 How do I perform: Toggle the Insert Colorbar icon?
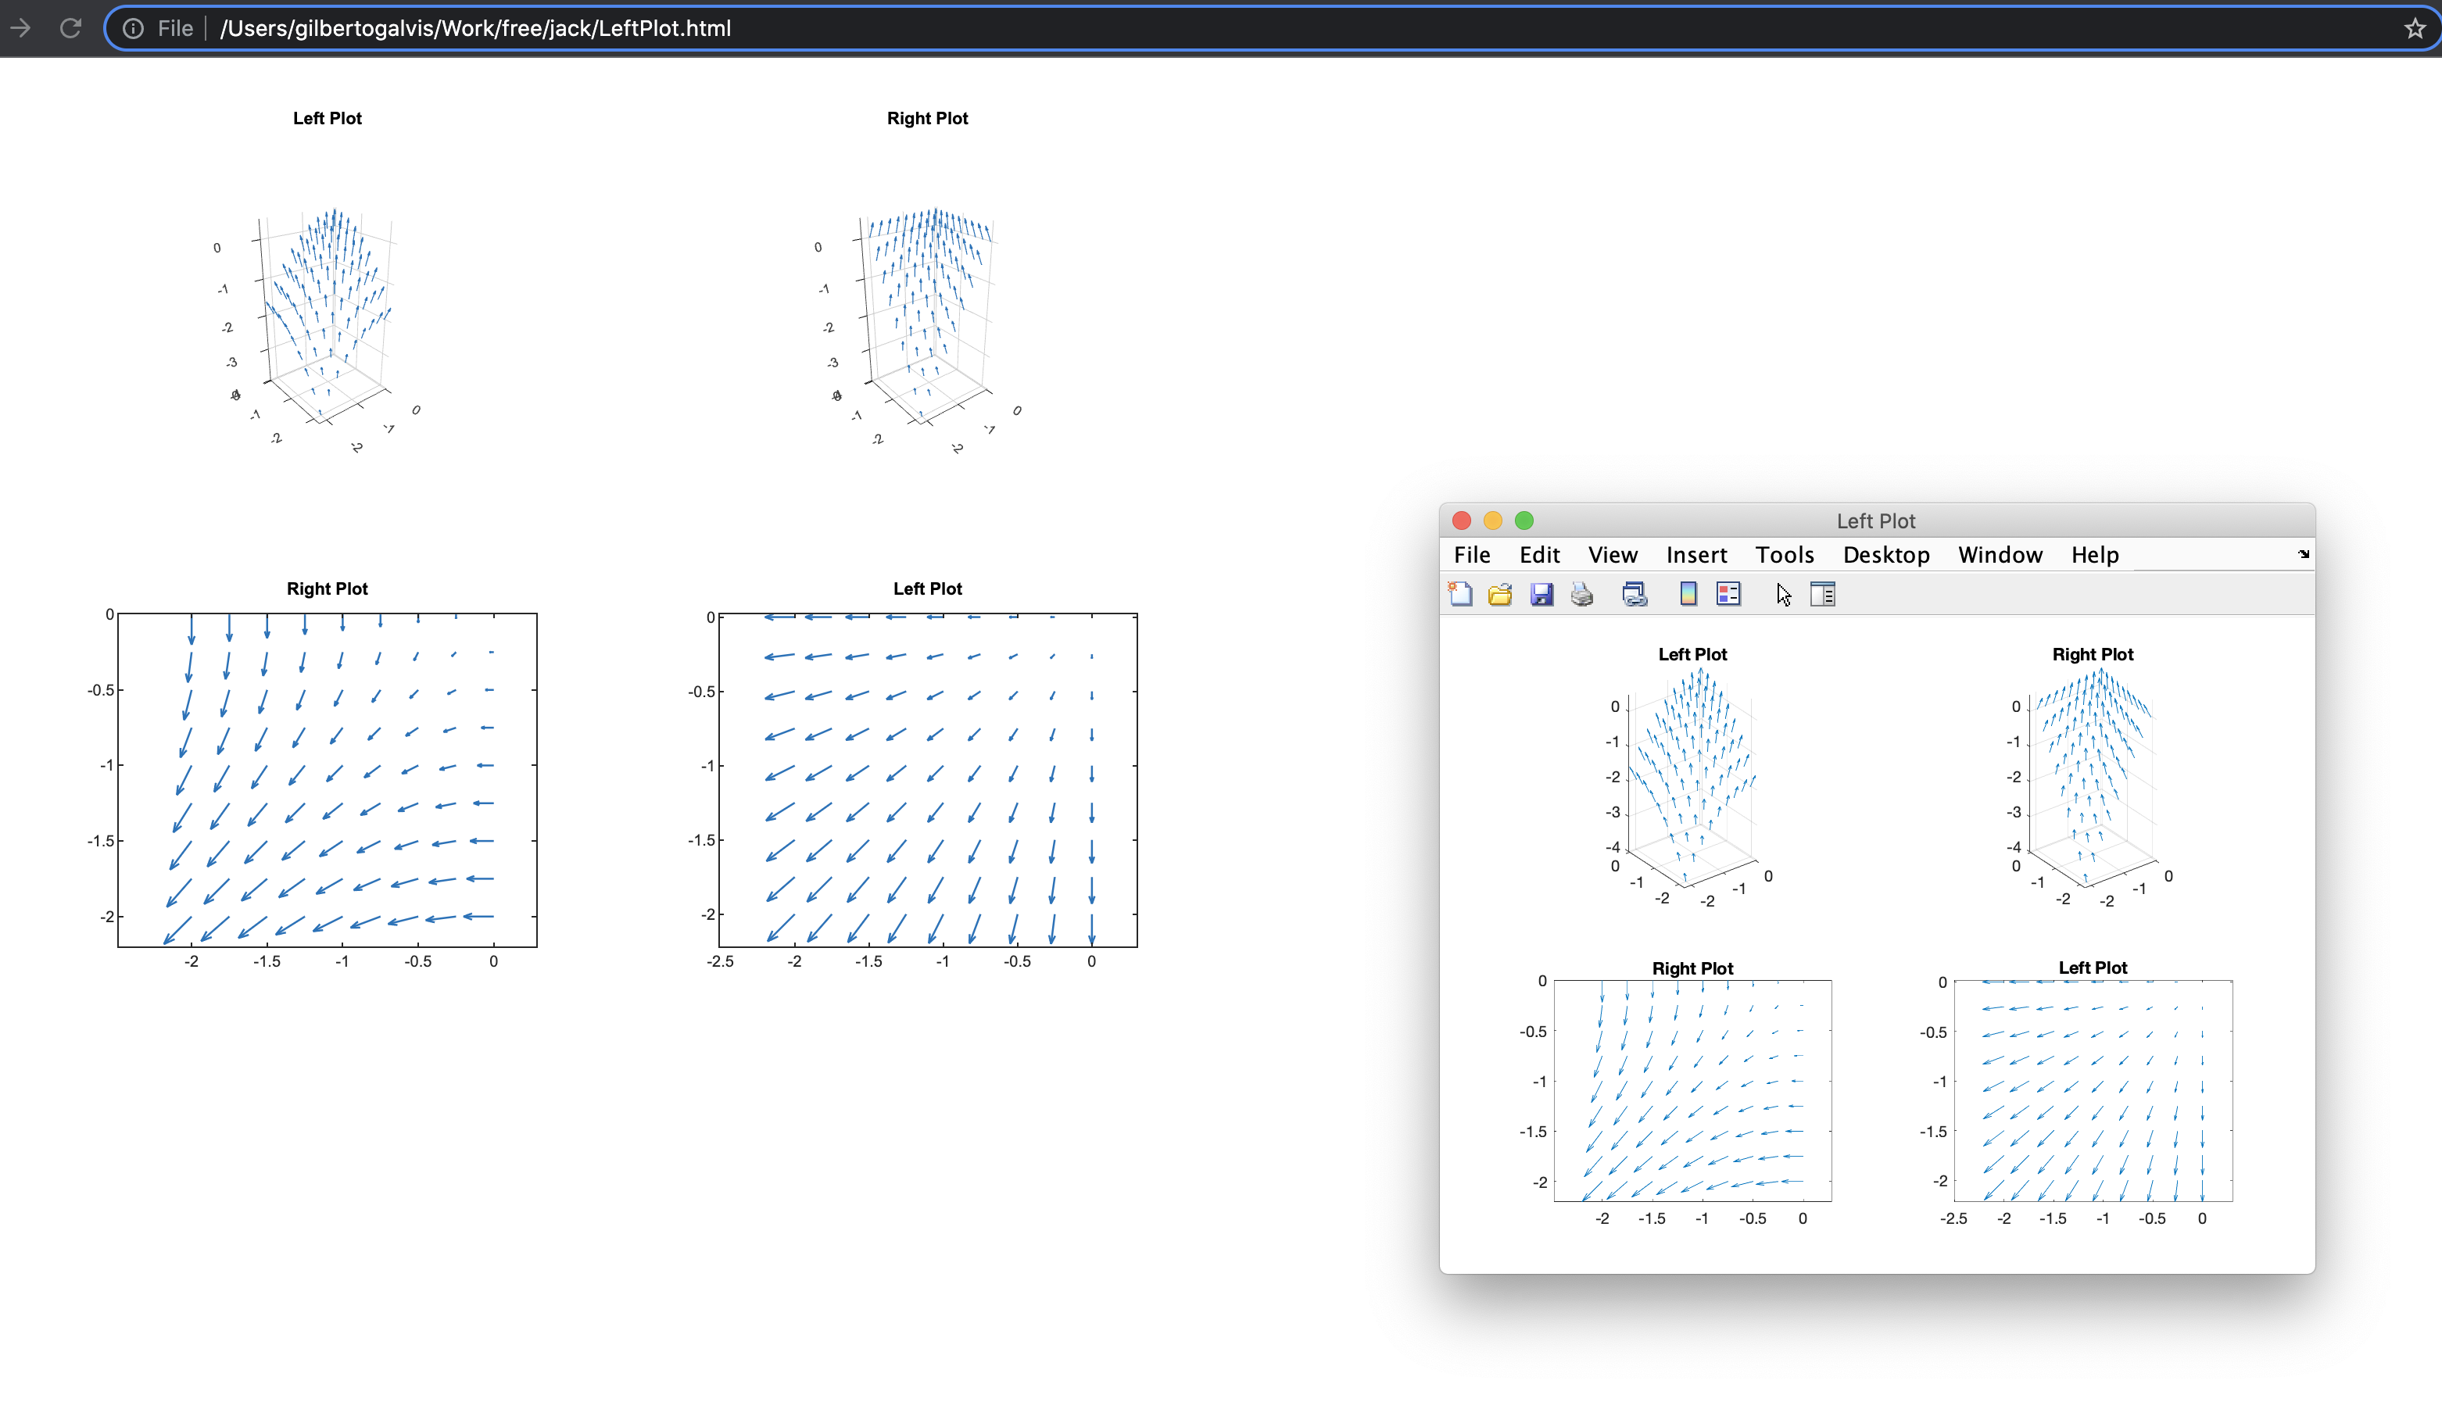click(x=1688, y=594)
